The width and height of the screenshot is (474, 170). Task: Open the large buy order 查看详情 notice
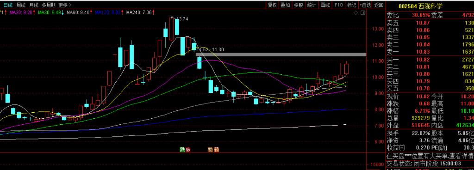pos(430,157)
